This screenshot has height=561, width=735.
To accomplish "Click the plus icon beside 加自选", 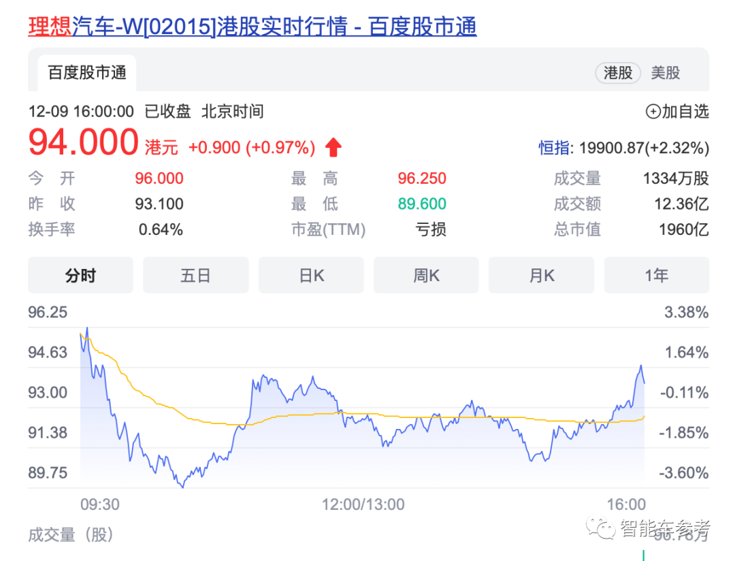I will coord(653,112).
